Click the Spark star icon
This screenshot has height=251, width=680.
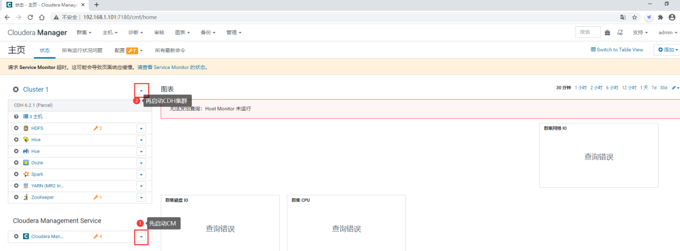pyautogui.click(x=26, y=174)
